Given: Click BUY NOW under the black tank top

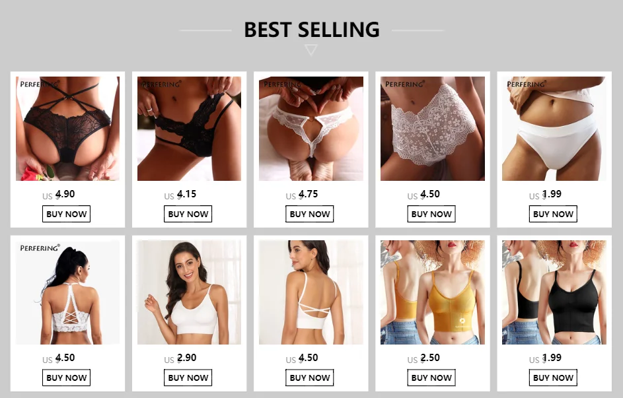Looking at the screenshot, I should [x=553, y=378].
